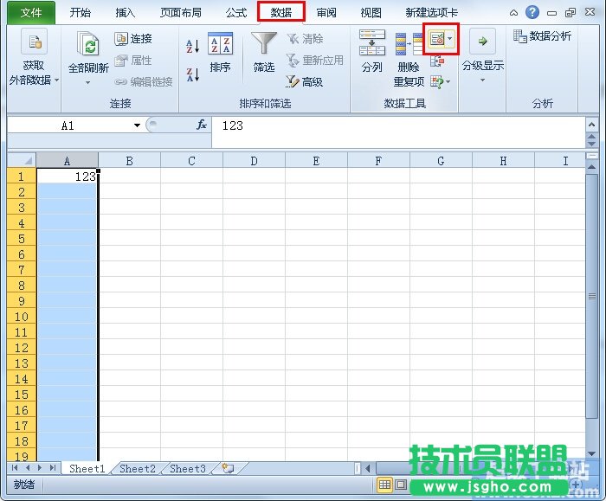This screenshot has width=606, height=501.
Task: Select column B header
Action: click(x=130, y=161)
